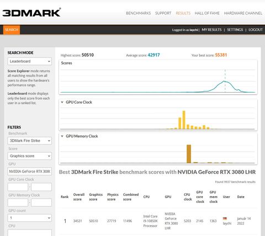Click the Physics score column header
The width and height of the screenshot is (265, 236).
113,197
